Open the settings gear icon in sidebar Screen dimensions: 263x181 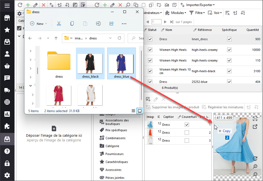click(x=7, y=175)
